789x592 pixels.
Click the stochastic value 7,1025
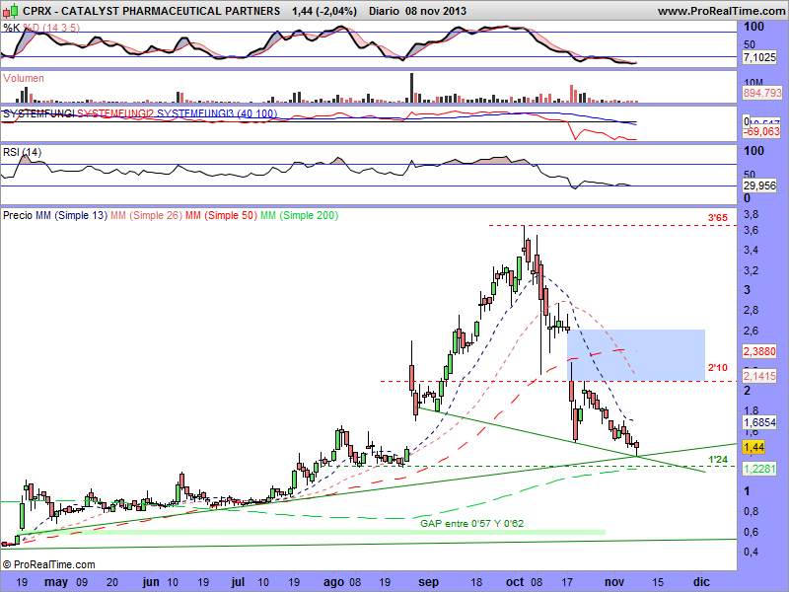(759, 58)
